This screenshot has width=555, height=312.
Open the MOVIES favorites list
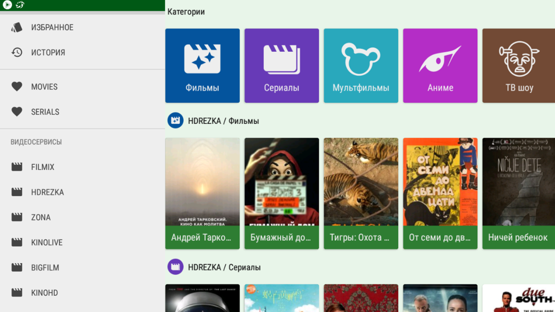pos(82,86)
